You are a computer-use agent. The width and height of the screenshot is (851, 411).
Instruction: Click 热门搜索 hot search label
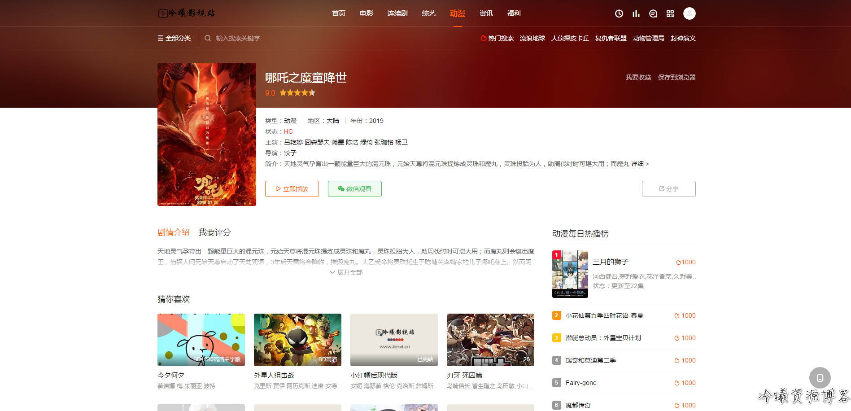pyautogui.click(x=497, y=38)
